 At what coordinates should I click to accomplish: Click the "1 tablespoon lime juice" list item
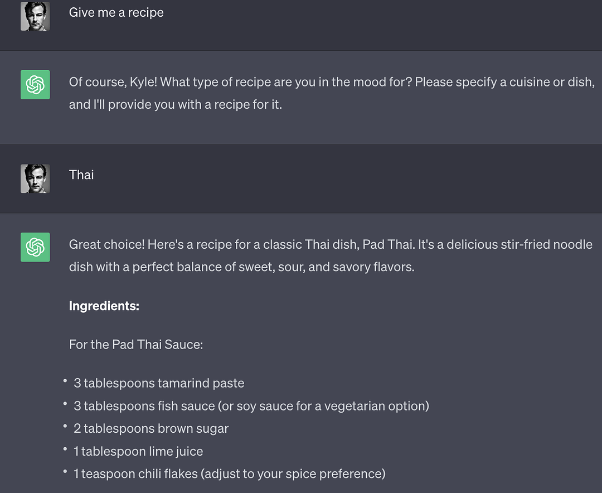[138, 451]
